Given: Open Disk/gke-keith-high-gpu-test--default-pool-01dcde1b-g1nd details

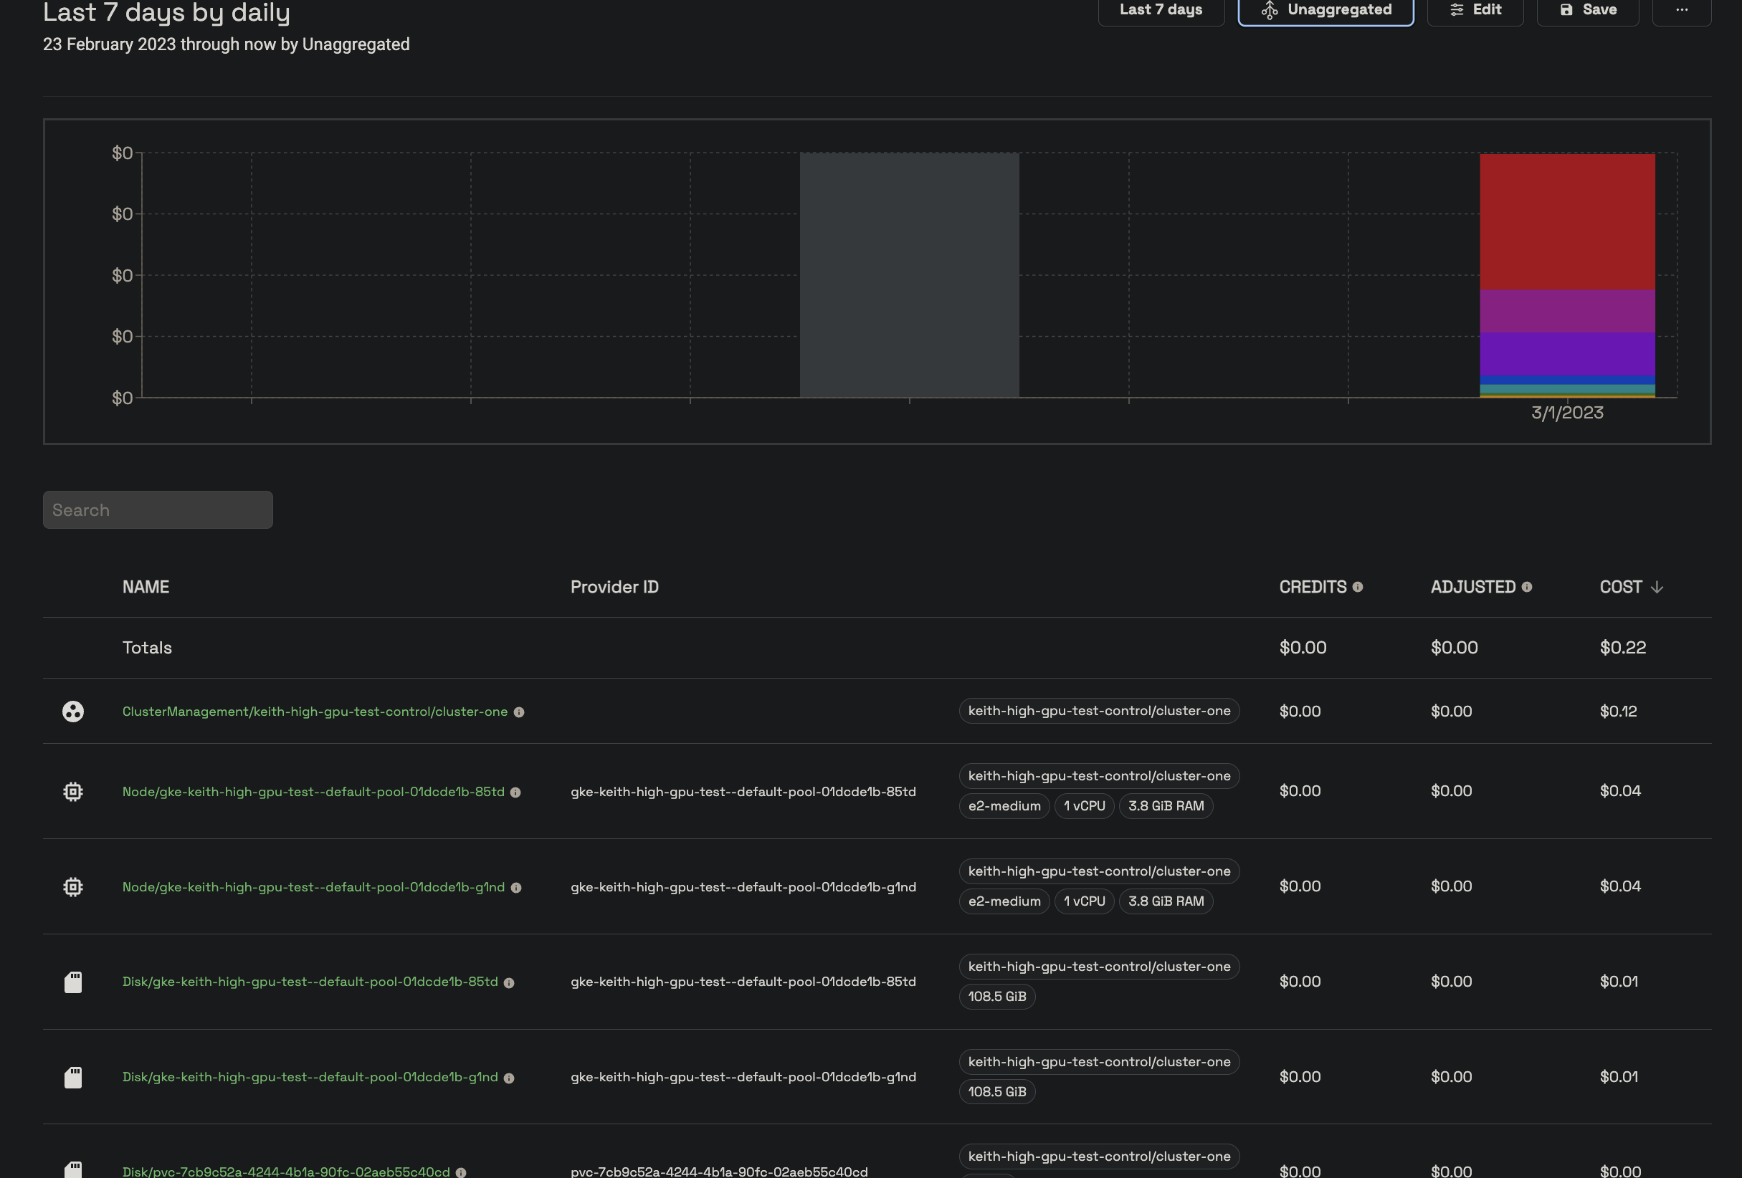Looking at the screenshot, I should pyautogui.click(x=310, y=1077).
